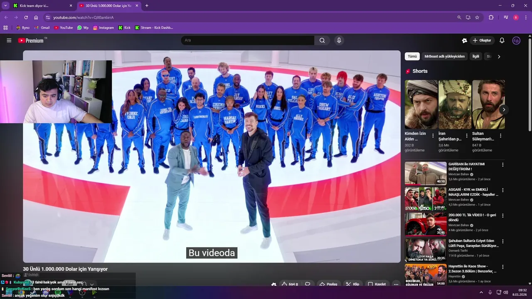Click the YouTube search magnifier button
This screenshot has width=532, height=299.
[322, 40]
